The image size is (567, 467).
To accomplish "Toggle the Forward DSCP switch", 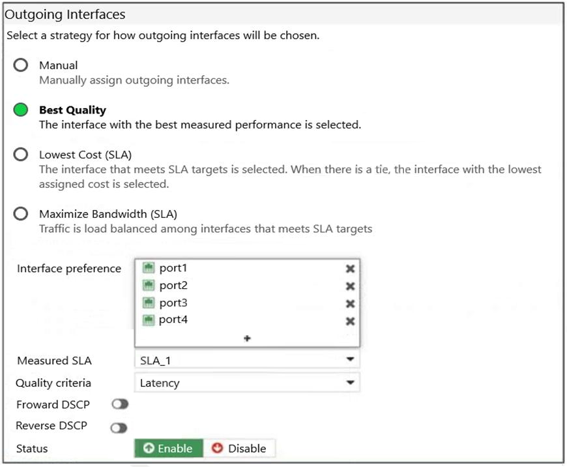I will [x=120, y=404].
